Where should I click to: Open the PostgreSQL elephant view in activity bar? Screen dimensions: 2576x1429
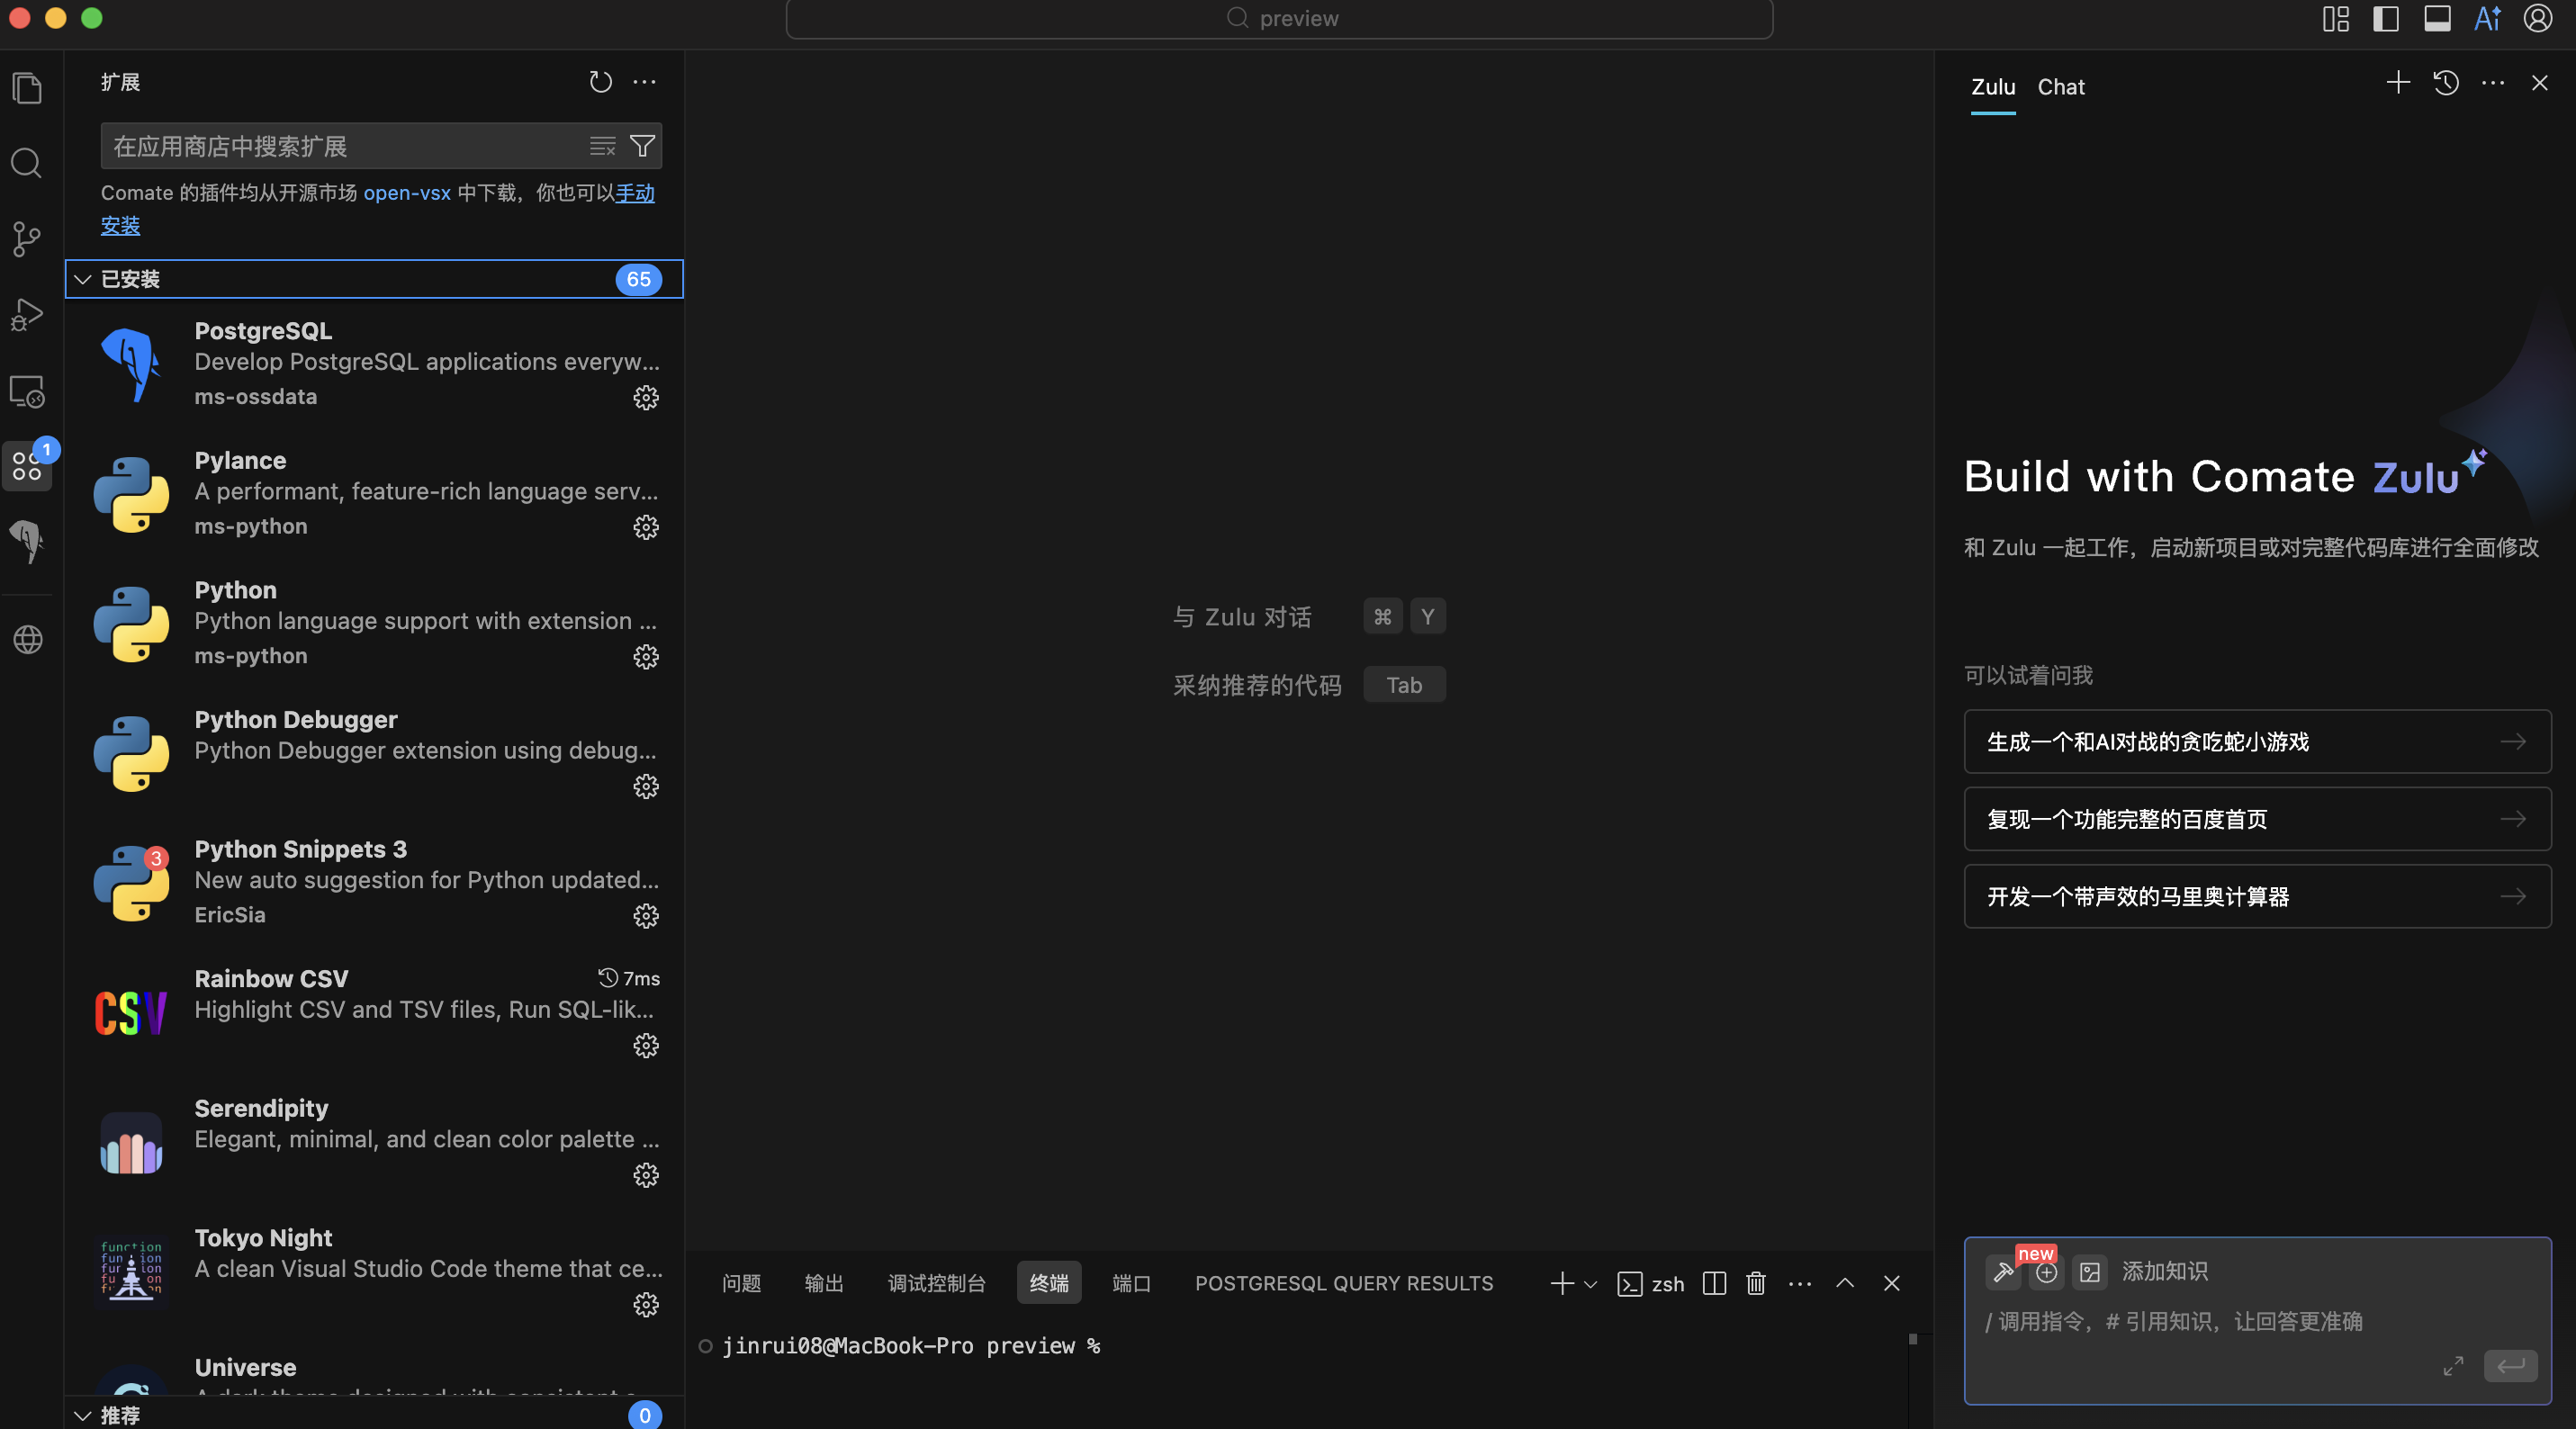[x=27, y=542]
